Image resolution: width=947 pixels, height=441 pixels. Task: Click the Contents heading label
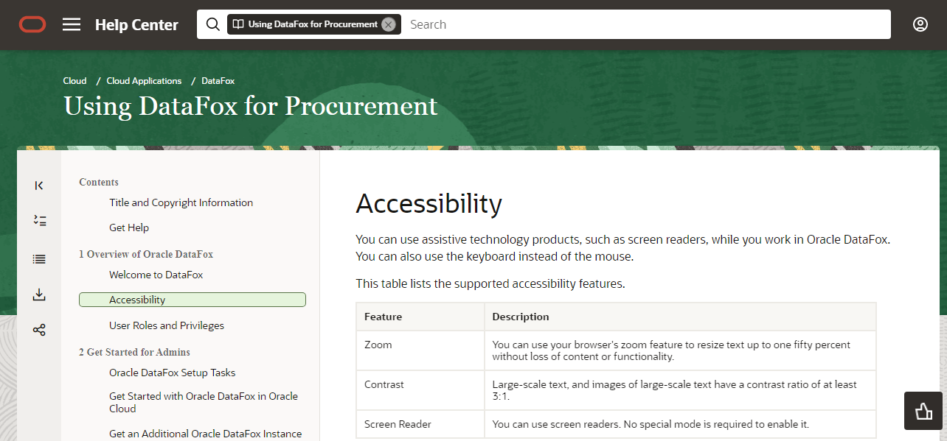point(99,182)
